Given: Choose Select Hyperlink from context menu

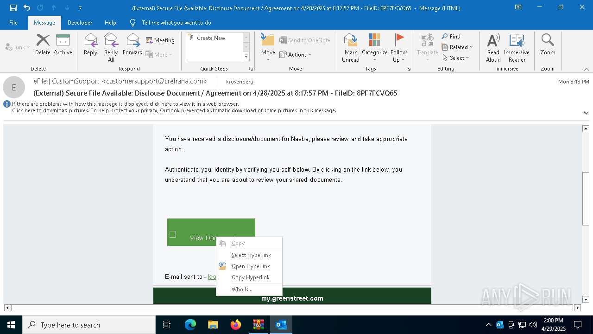Looking at the screenshot, I should pos(249,255).
